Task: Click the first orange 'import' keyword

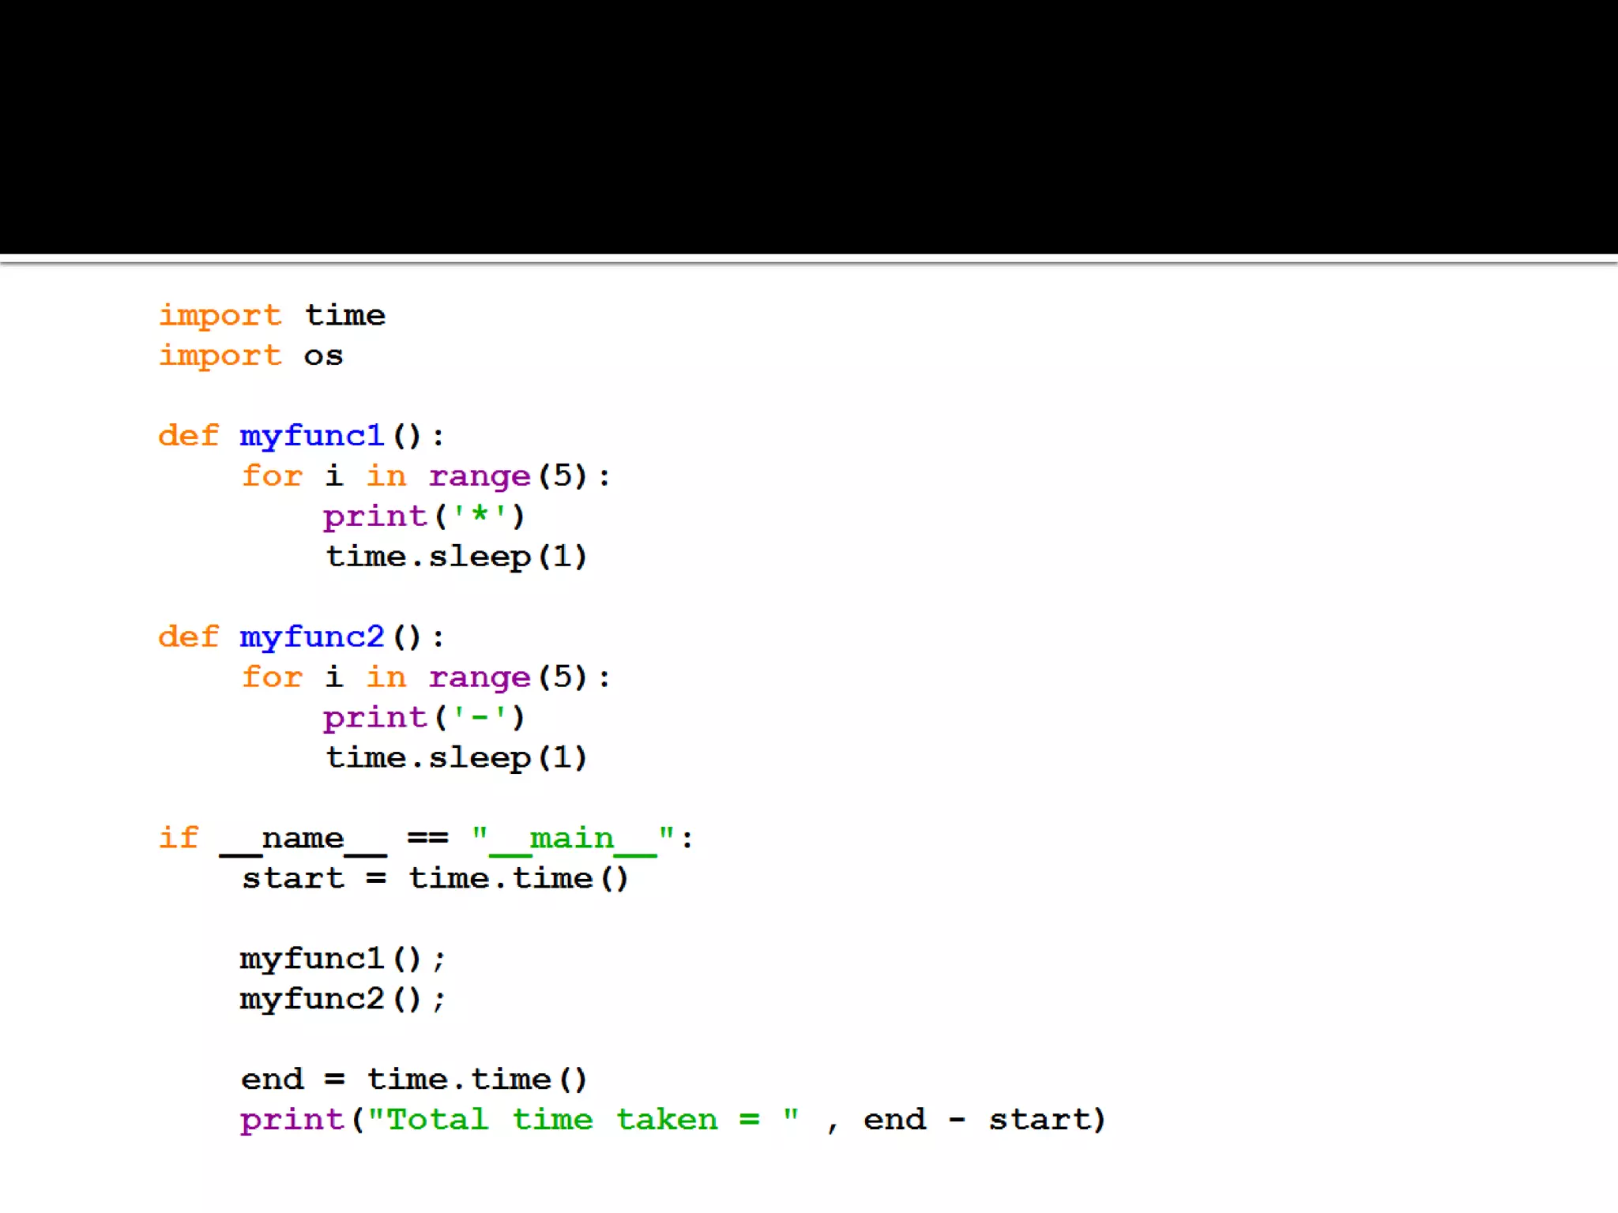Action: click(220, 315)
